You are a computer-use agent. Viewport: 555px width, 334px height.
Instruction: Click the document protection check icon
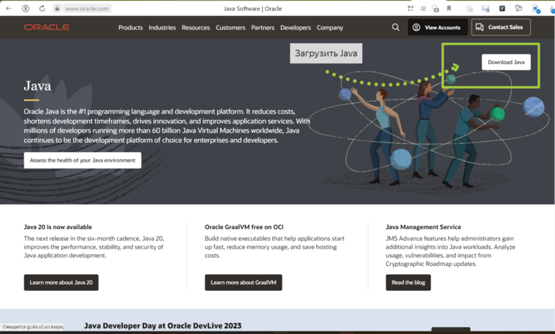click(536, 9)
